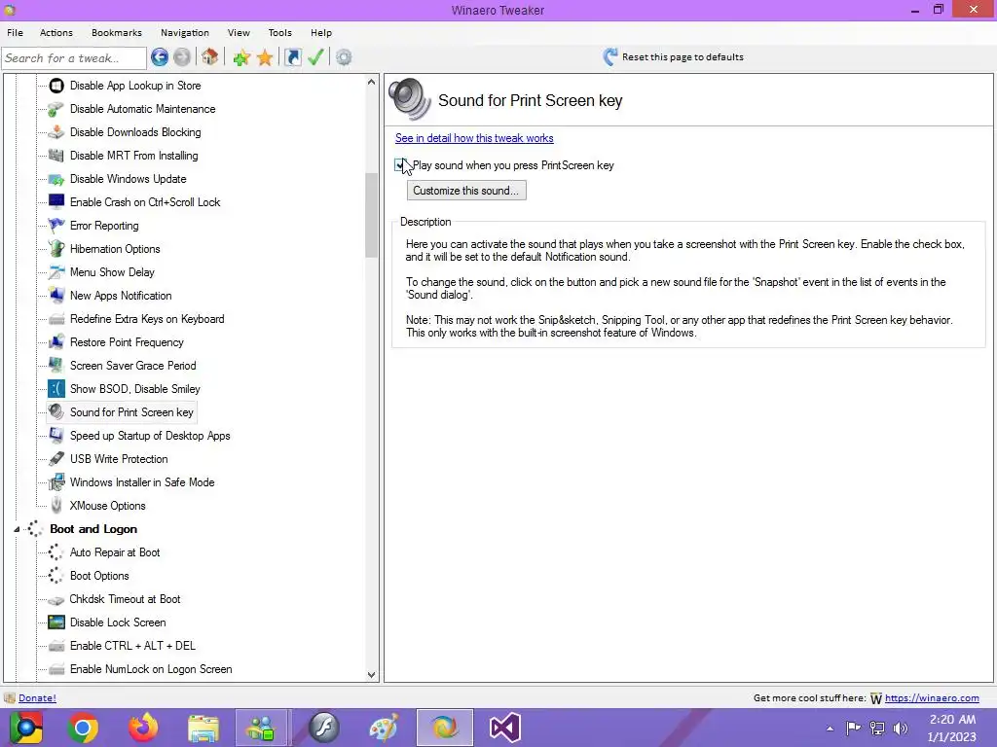Open Visual Studio from the taskbar
Viewport: 997px width, 747px height.
(x=505, y=728)
